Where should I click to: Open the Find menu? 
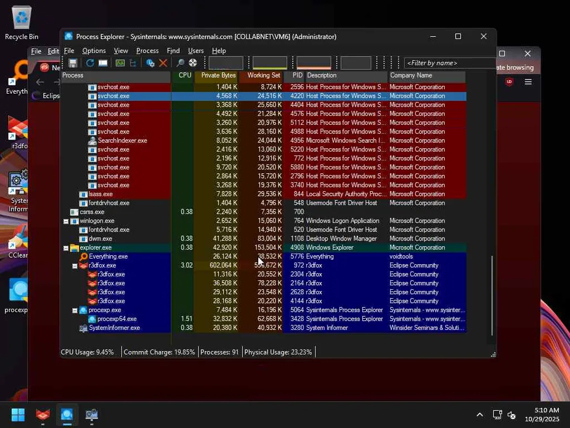173,51
